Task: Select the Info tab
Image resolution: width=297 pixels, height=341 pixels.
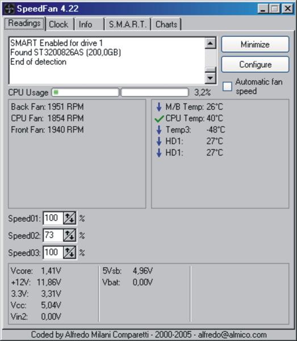Action: [89, 24]
